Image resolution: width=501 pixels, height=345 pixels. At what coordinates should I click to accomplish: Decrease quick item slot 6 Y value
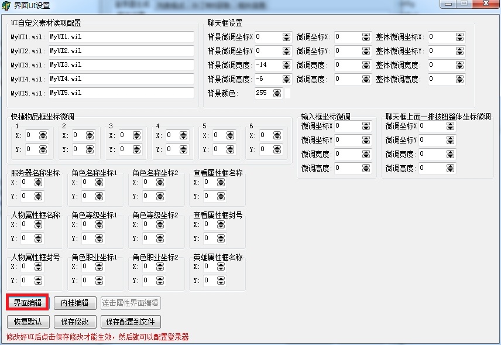[277, 152]
